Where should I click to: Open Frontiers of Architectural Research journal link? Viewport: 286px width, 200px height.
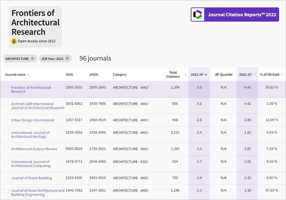[31, 90]
